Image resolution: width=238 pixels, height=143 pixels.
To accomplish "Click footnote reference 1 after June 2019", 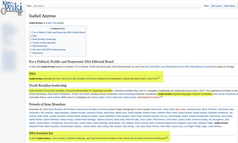I will [159, 78].
